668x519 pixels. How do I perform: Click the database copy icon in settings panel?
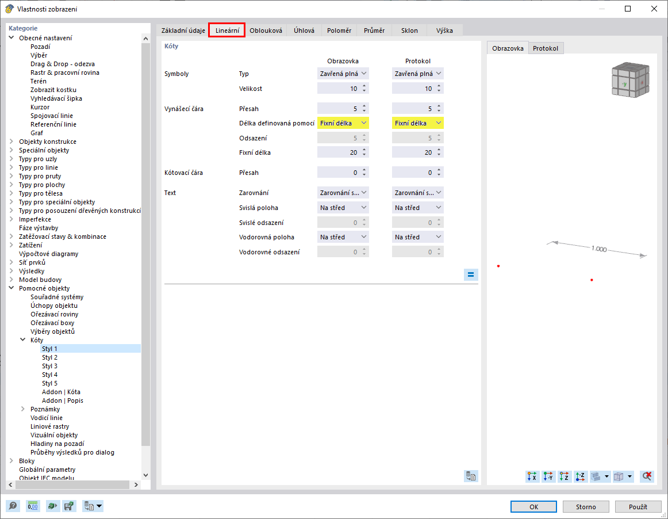pyautogui.click(x=471, y=476)
